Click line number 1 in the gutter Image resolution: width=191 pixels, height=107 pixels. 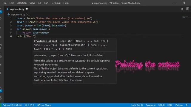(11, 18)
